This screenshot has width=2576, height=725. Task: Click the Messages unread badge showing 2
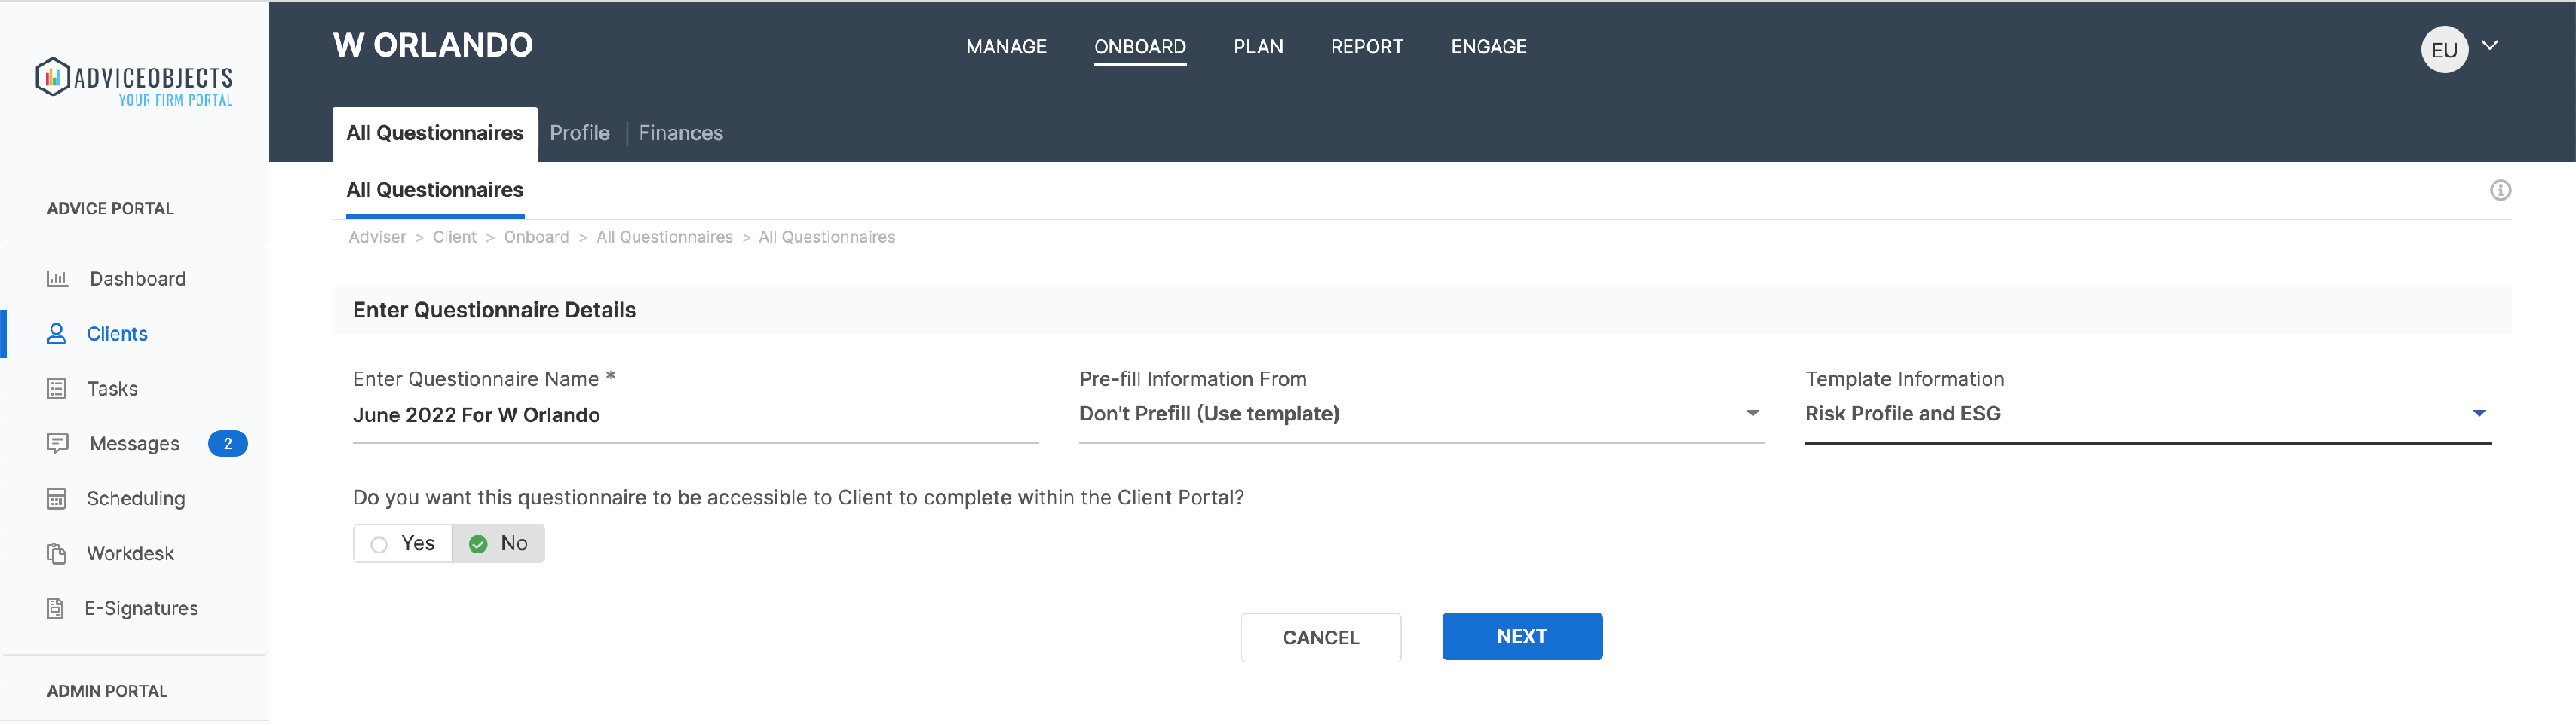(228, 444)
